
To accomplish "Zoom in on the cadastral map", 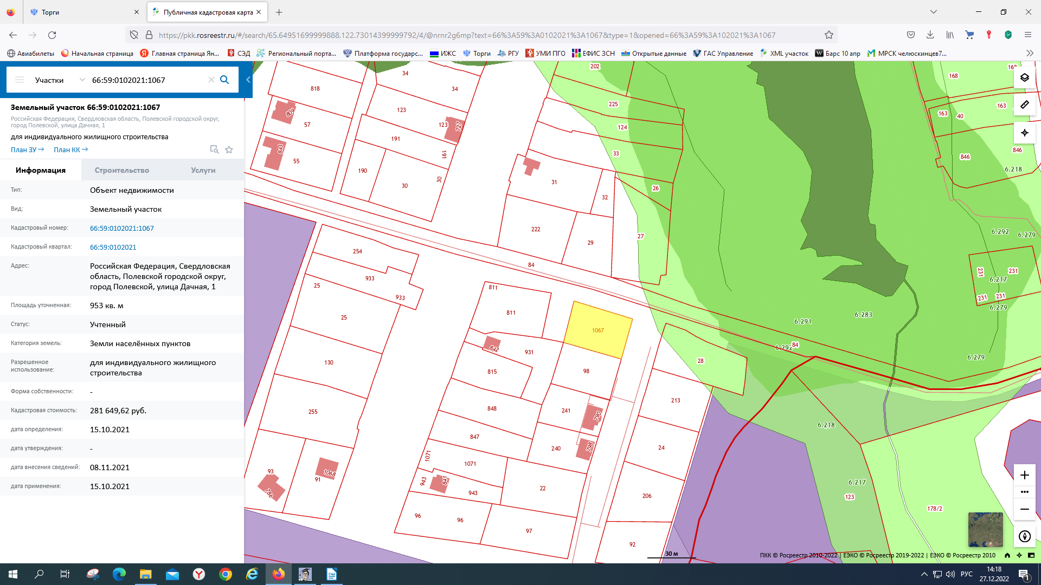I will [x=1024, y=475].
